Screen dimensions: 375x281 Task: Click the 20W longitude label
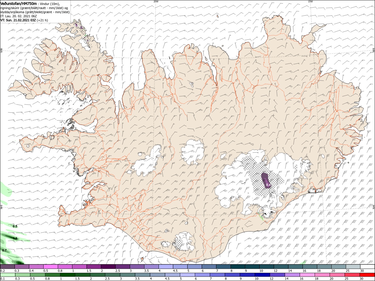click(x=156, y=1)
